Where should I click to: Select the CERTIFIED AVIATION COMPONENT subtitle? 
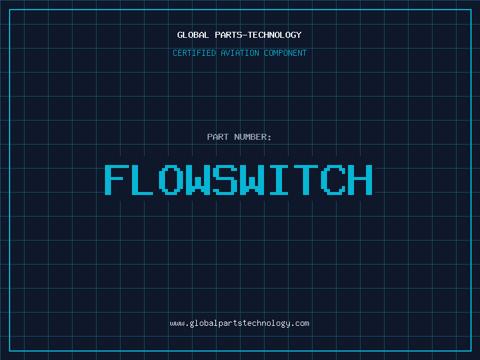239,53
